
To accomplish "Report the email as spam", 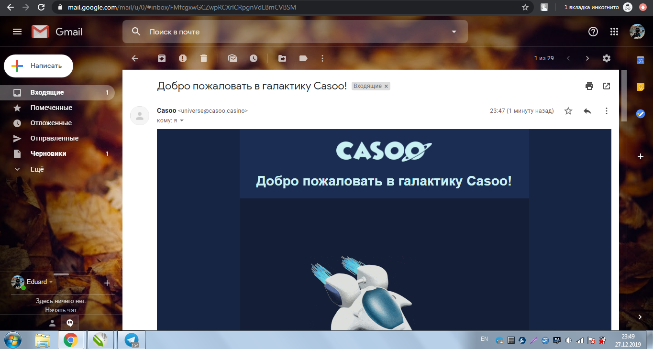I will (183, 58).
